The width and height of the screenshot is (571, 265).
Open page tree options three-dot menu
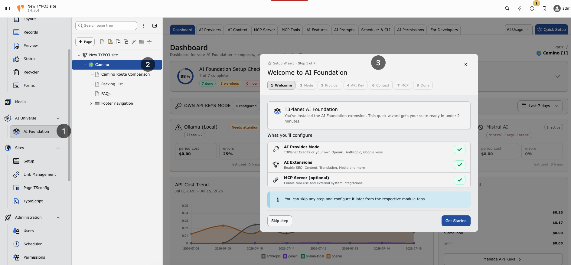144,26
